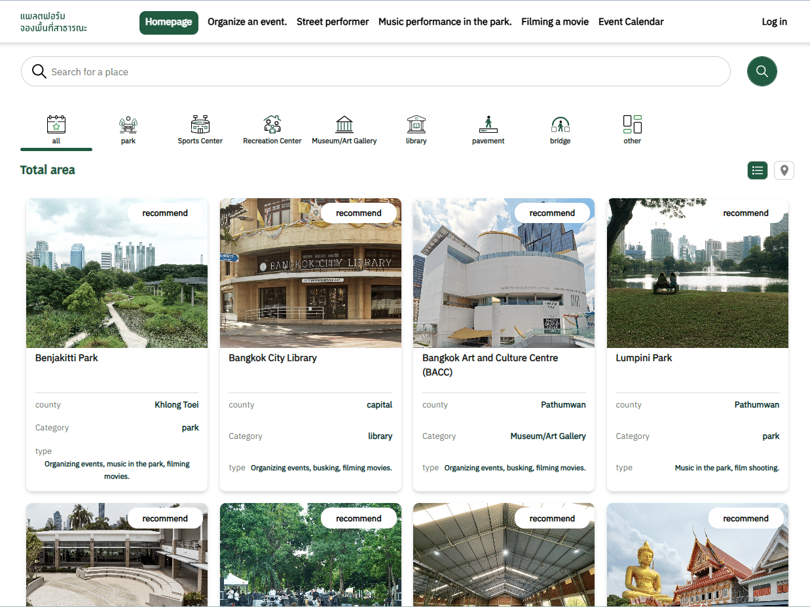
Task: Click recommend badge on the golden Buddha card
Action: 746,519
